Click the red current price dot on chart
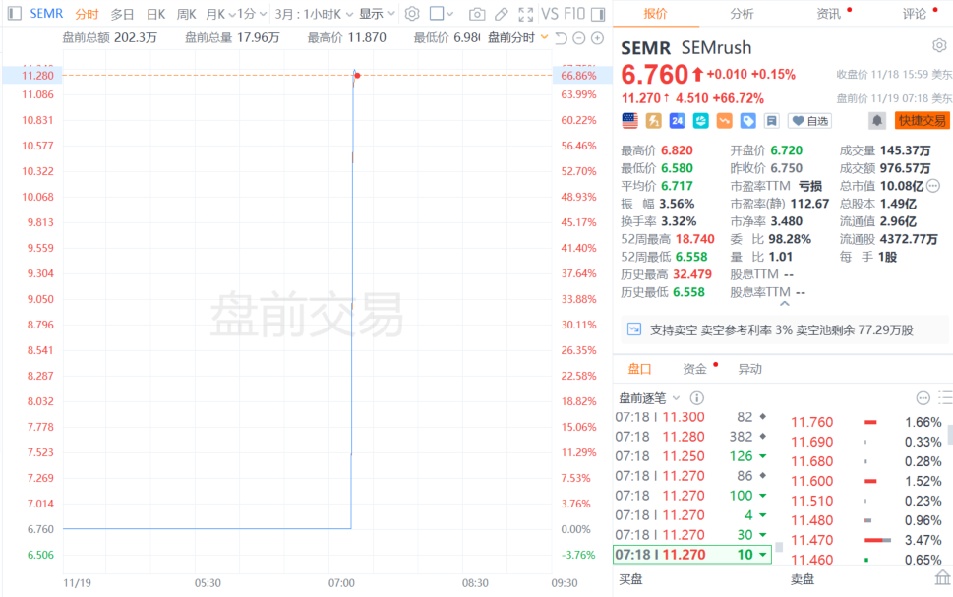 pyautogui.click(x=358, y=76)
